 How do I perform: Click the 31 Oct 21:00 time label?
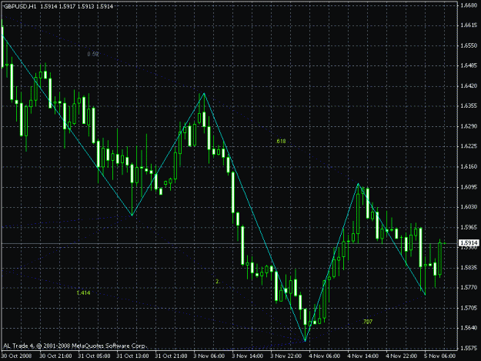coord(171,356)
